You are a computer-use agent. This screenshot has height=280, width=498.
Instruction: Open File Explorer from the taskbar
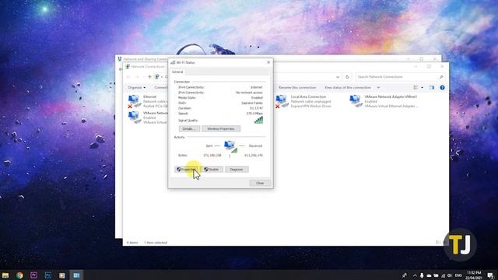(5, 275)
